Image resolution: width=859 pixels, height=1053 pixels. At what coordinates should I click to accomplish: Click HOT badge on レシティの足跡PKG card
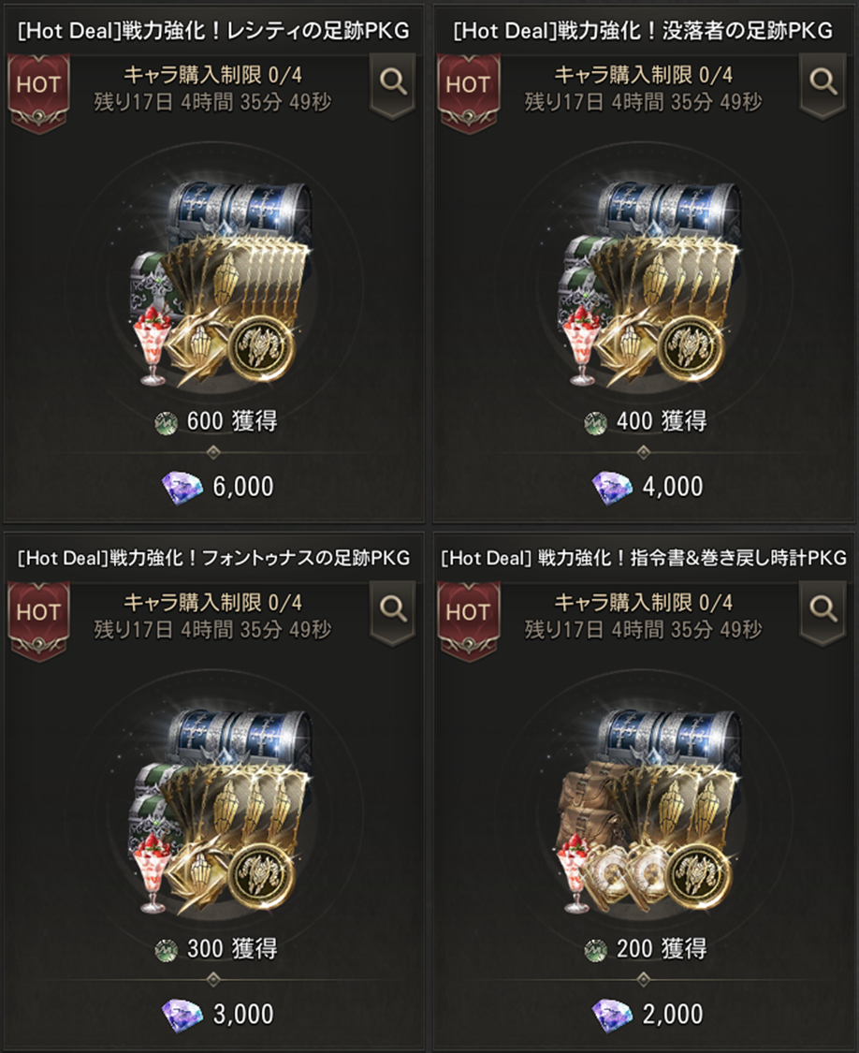coord(39,93)
